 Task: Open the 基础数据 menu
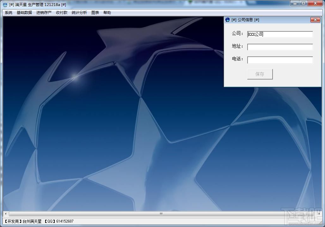point(24,13)
